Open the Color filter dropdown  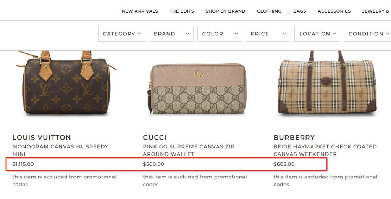coord(220,34)
